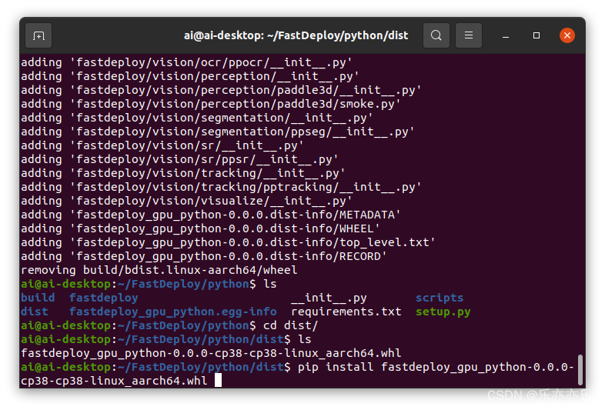Open the terminal search

(436, 35)
